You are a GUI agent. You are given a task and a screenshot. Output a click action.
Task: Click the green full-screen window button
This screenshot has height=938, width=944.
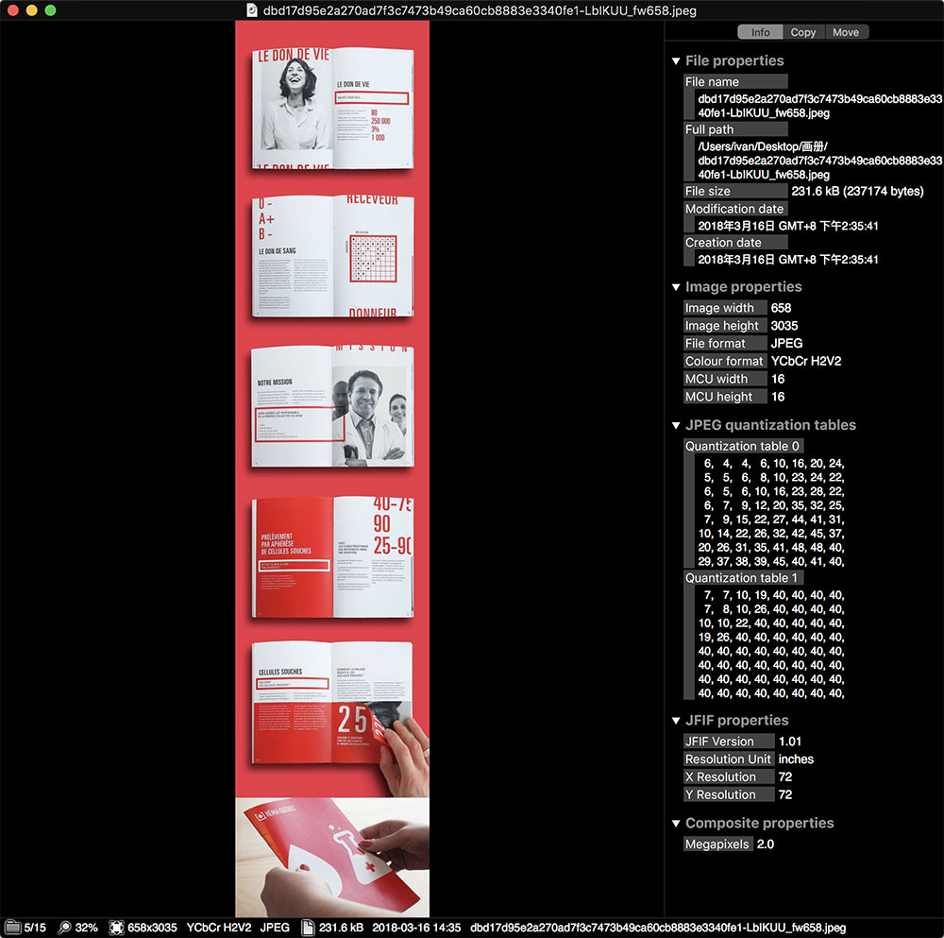[x=51, y=10]
